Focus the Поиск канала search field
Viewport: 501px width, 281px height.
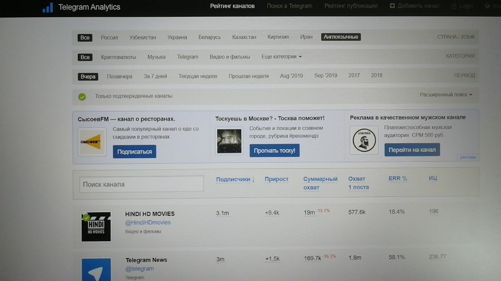[142, 184]
